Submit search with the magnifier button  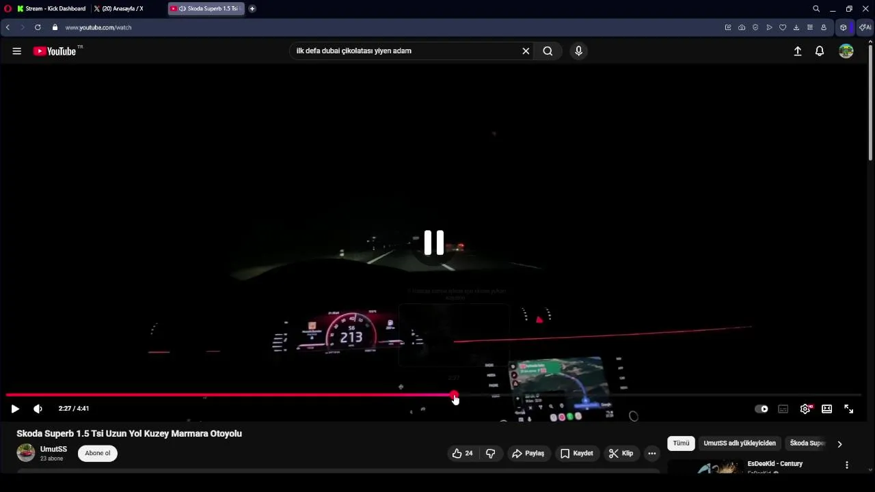click(x=548, y=51)
